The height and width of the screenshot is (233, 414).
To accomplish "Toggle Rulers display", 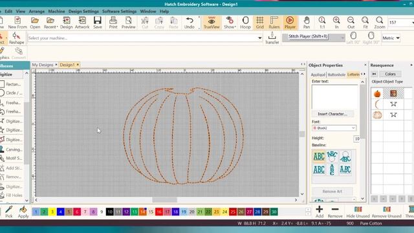I will pyautogui.click(x=274, y=23).
